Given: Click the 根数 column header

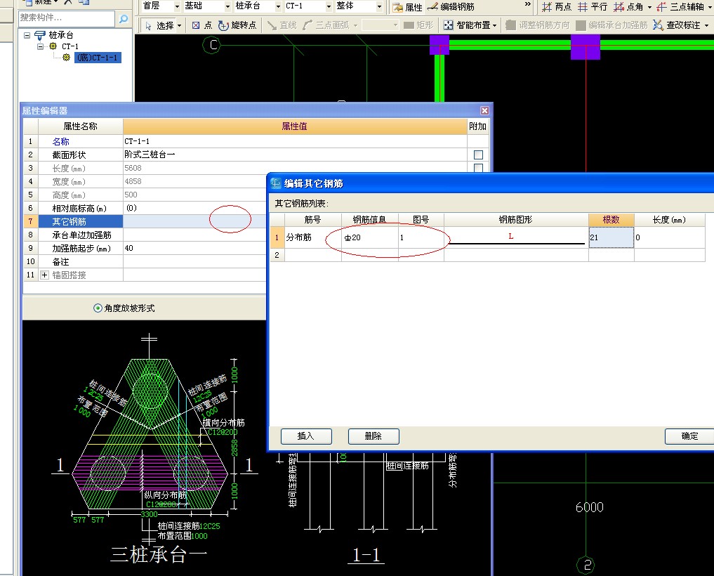Looking at the screenshot, I should (x=611, y=220).
